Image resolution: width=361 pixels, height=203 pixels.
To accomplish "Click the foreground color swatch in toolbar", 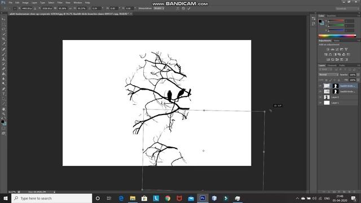I will tap(2, 122).
